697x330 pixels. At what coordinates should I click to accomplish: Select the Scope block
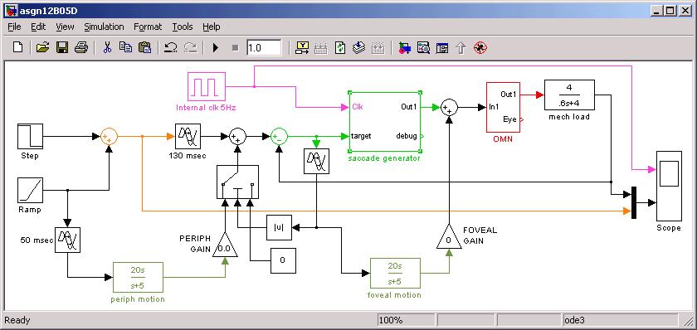tap(669, 186)
